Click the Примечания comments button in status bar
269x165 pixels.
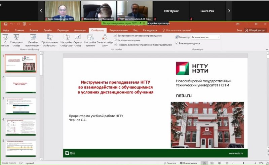(x=188, y=163)
